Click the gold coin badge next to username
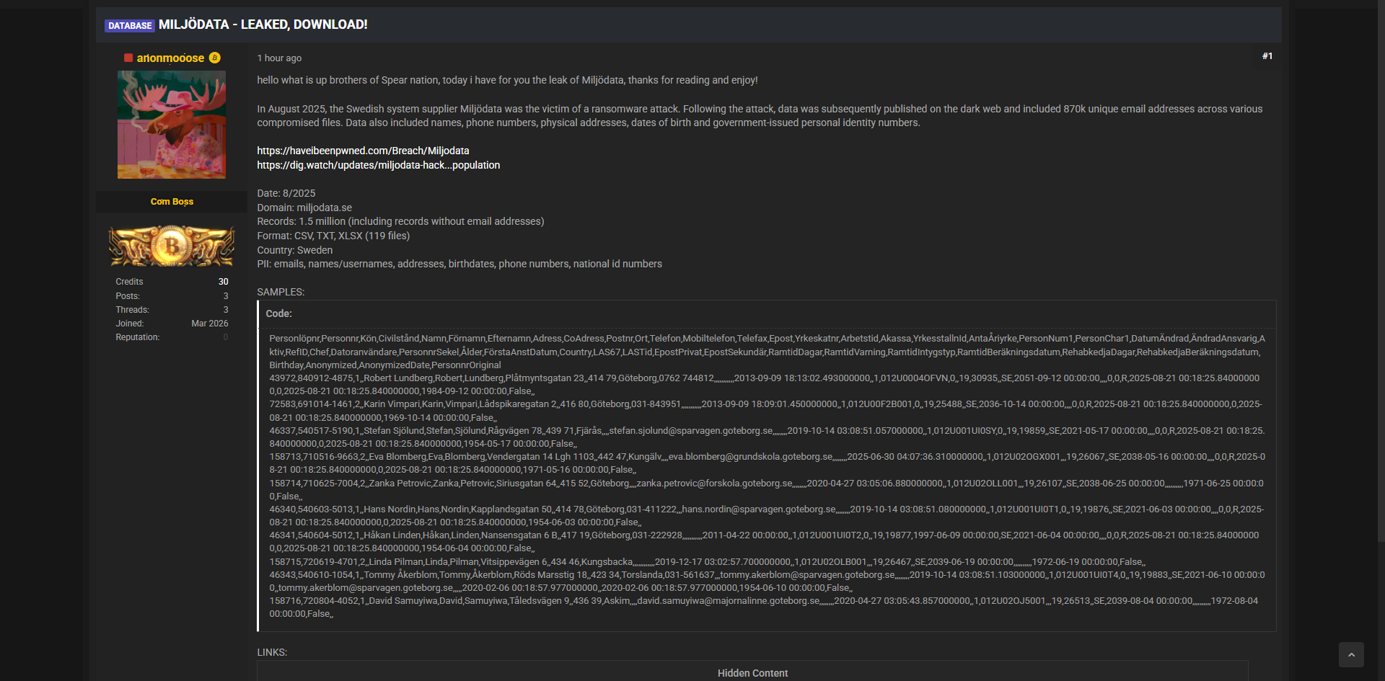This screenshot has width=1385, height=681. point(215,58)
